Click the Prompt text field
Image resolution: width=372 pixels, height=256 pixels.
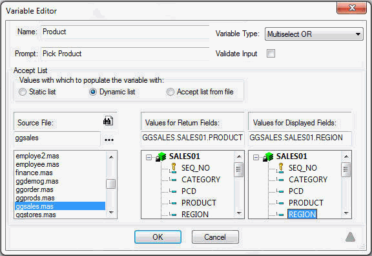pos(125,54)
